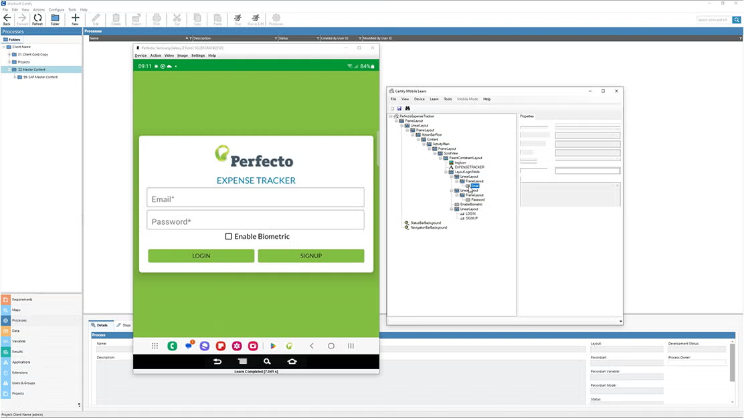Click the LOGIN button in Expense Tracker
The image size is (744, 418).
[201, 255]
